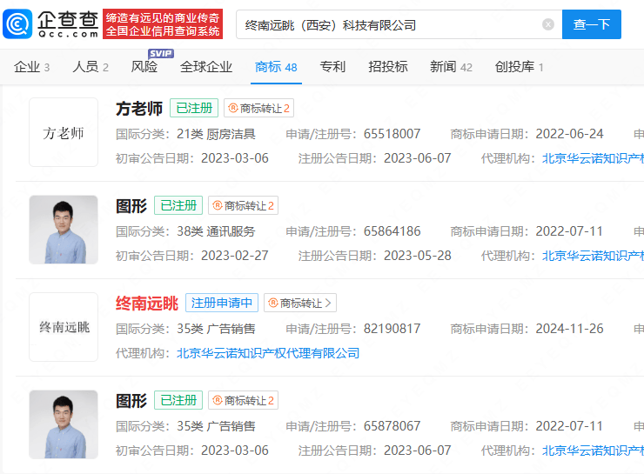Image resolution: width=644 pixels, height=474 pixels.
Task: Open the 全球企业 tab
Action: click(x=206, y=67)
